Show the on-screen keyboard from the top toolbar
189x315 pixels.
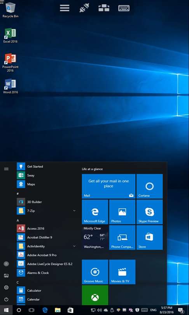124,8
